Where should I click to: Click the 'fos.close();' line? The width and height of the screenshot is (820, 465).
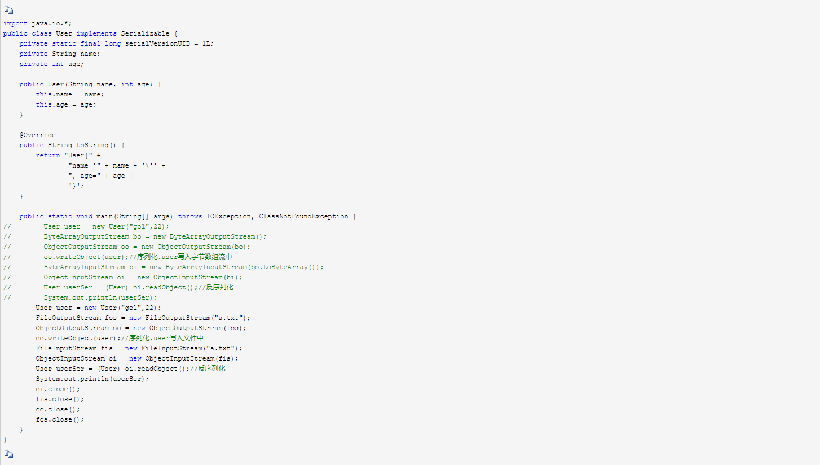tap(60, 419)
